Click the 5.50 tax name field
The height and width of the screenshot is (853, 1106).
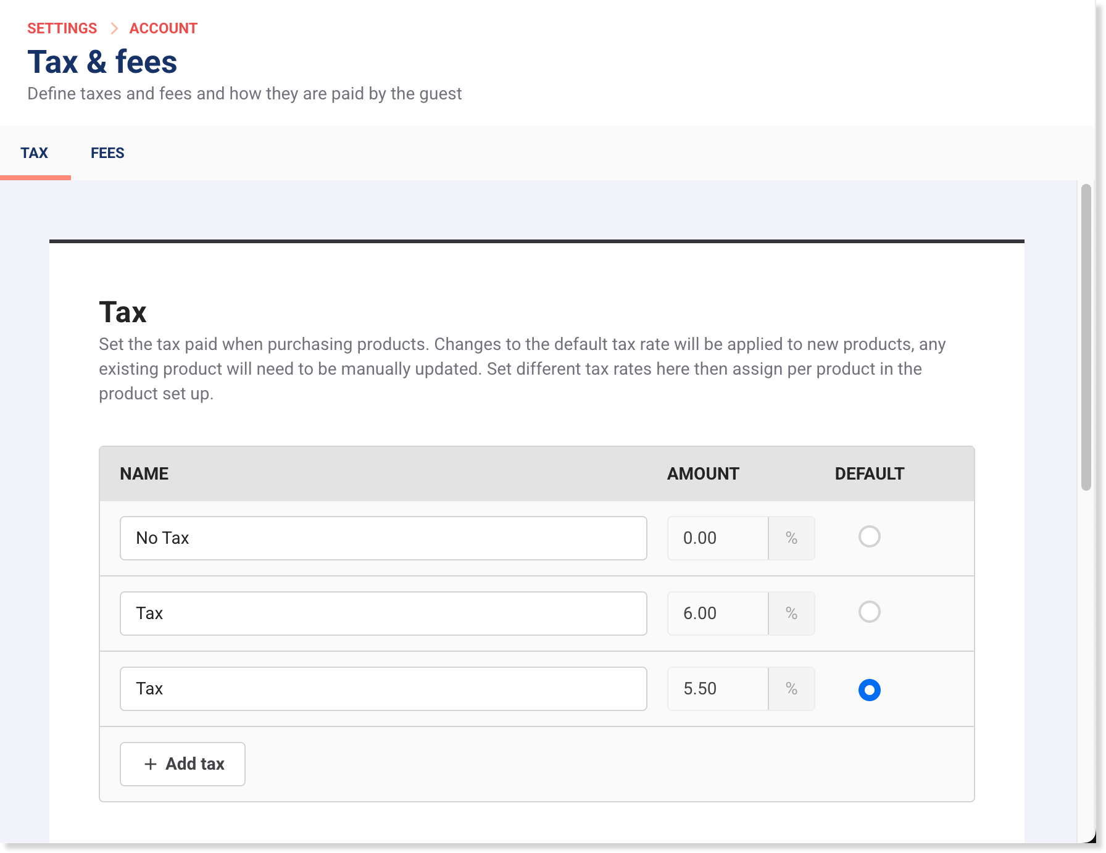(383, 689)
